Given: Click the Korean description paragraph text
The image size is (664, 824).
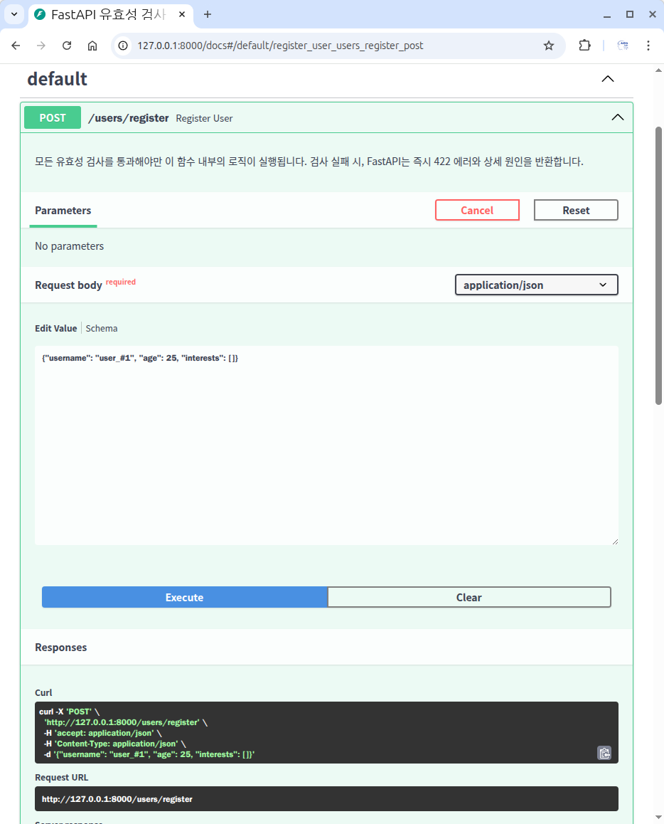Looking at the screenshot, I should coord(309,162).
